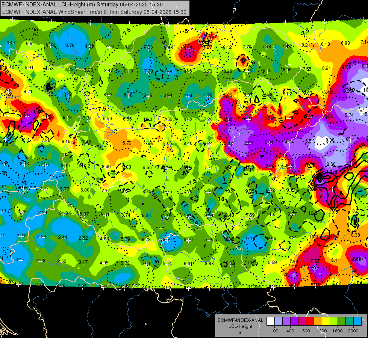This screenshot has height=338, width=368.
Task: Click the wind shear value 2.84
Action: (x=43, y=213)
